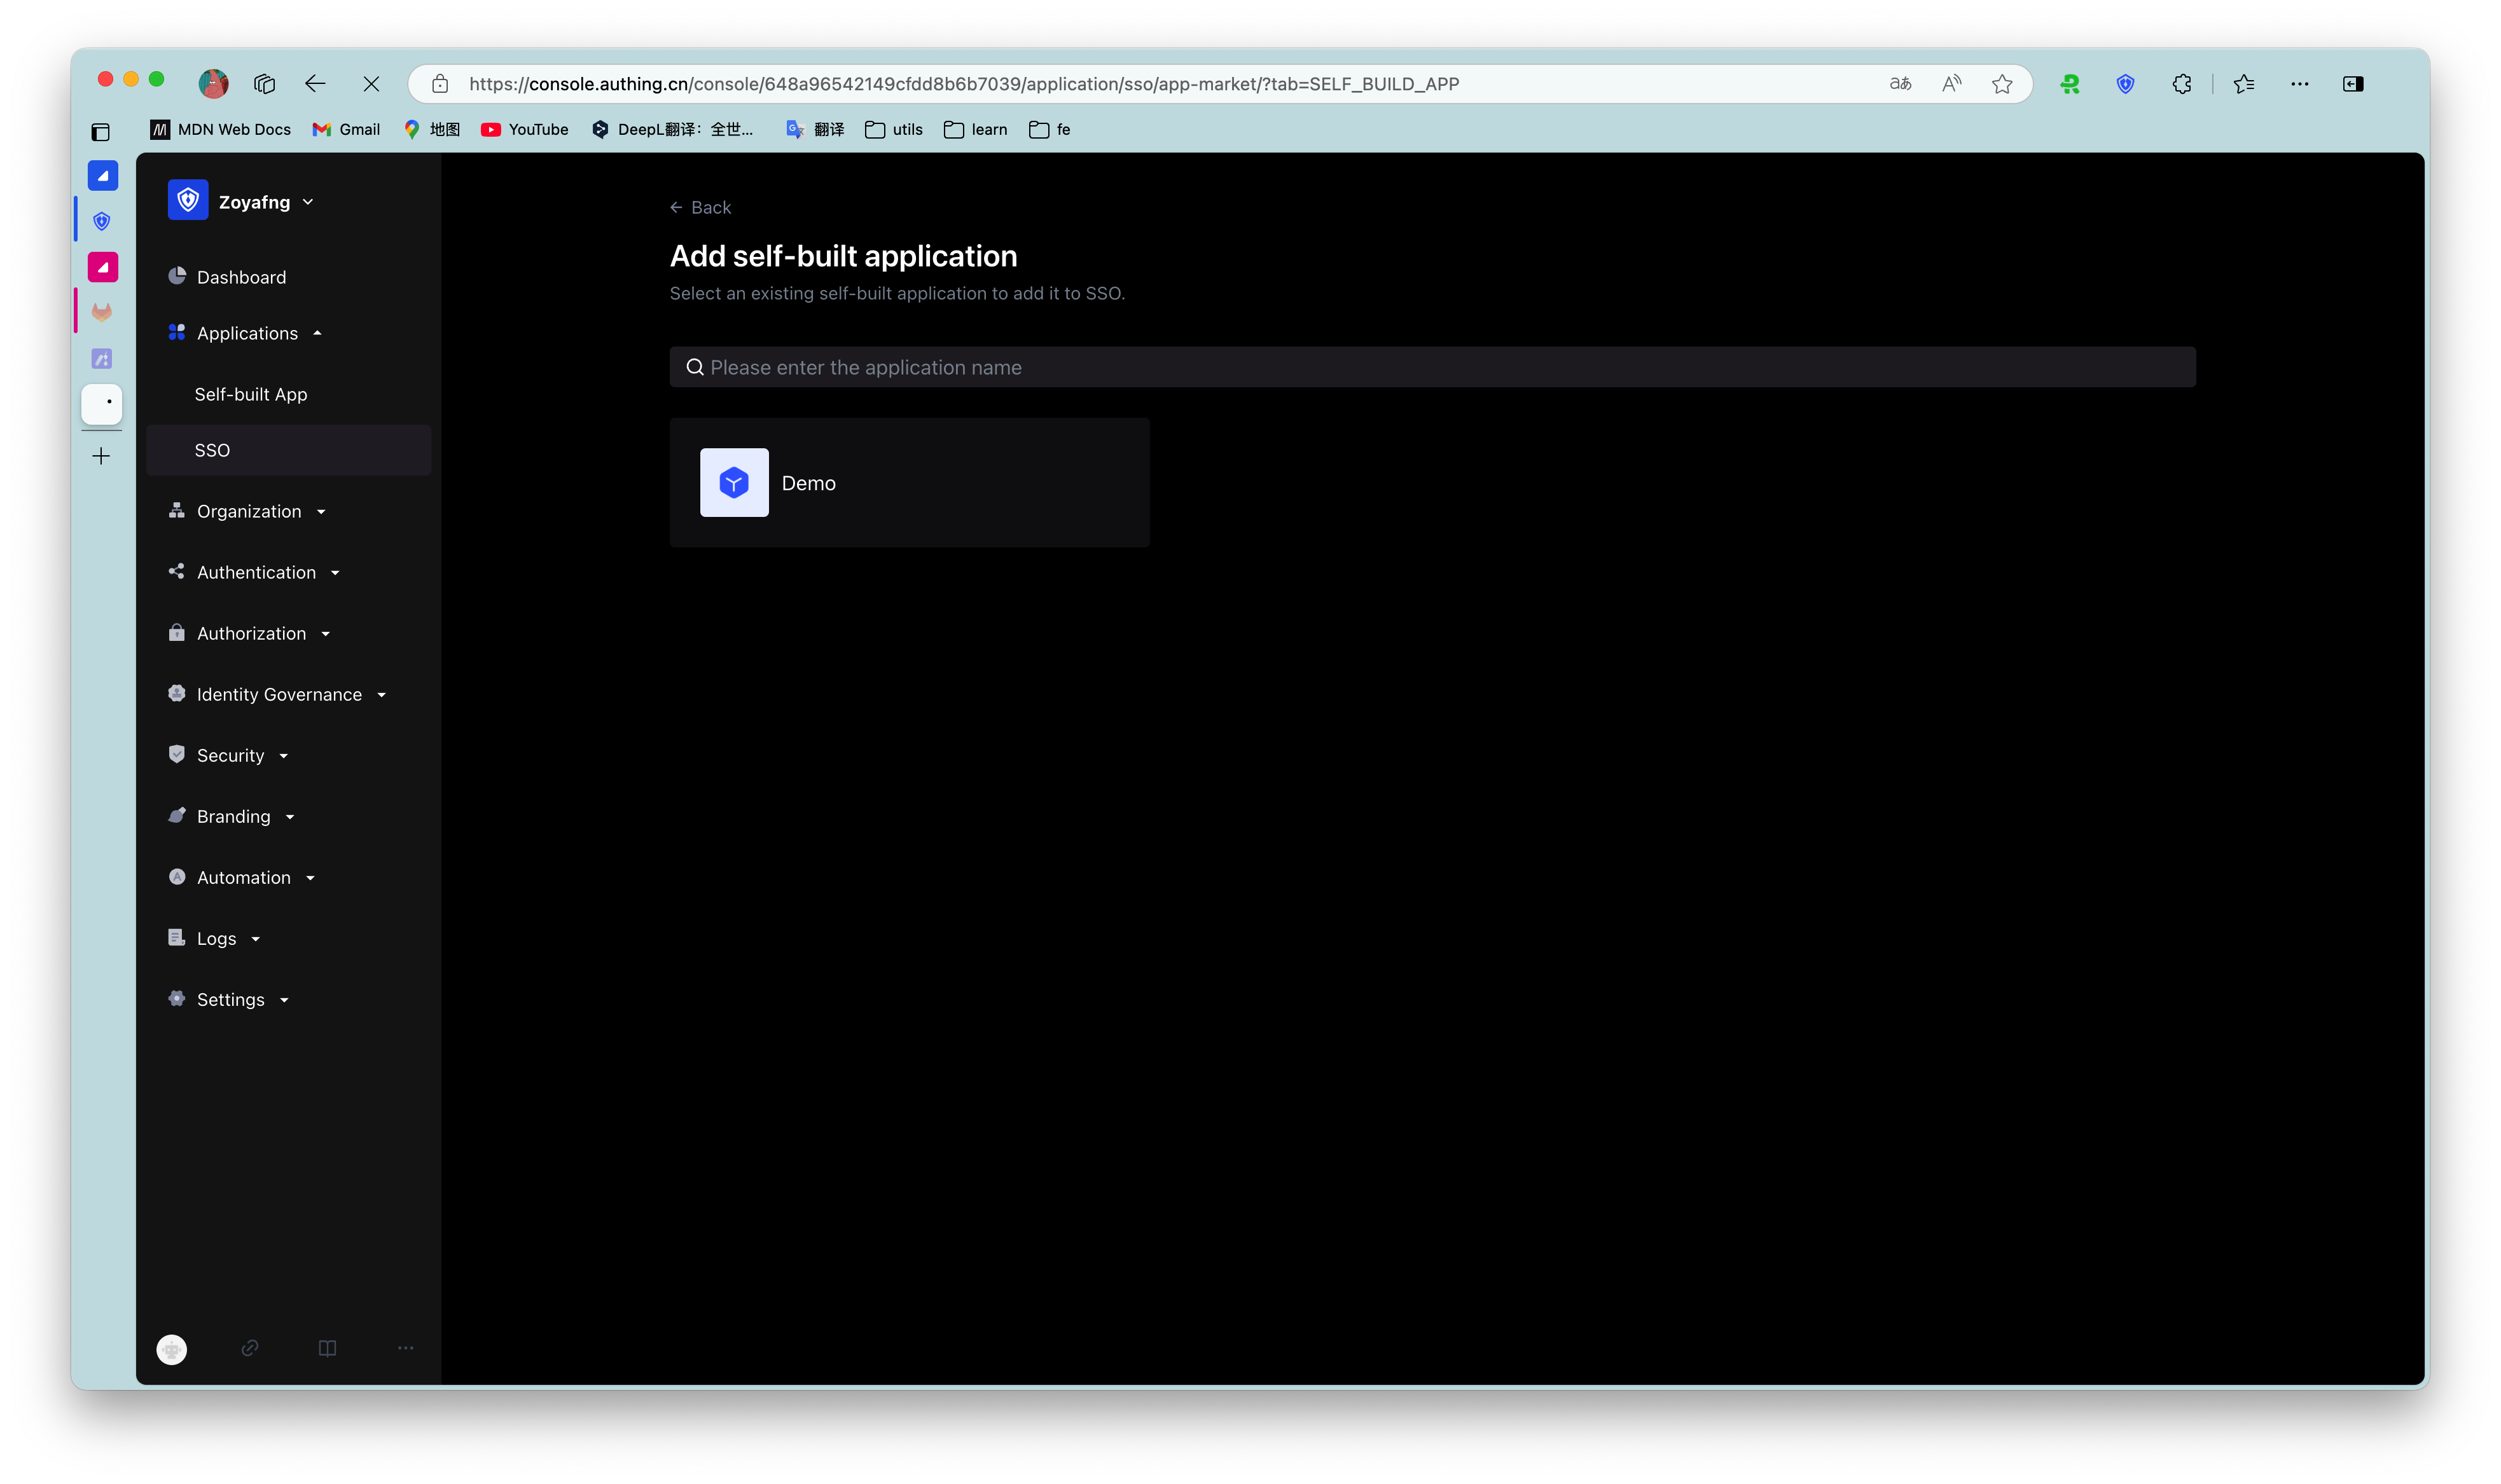The height and width of the screenshot is (1484, 2501).
Task: Expand the Organization menu section
Action: pyautogui.click(x=249, y=511)
